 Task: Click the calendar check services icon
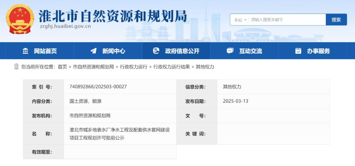298,51
